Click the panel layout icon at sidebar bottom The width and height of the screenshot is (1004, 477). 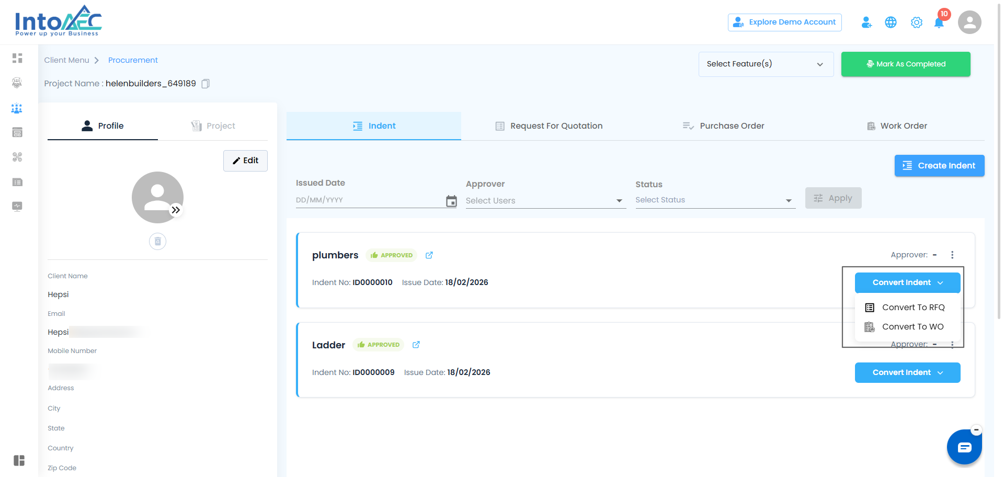pos(19,460)
